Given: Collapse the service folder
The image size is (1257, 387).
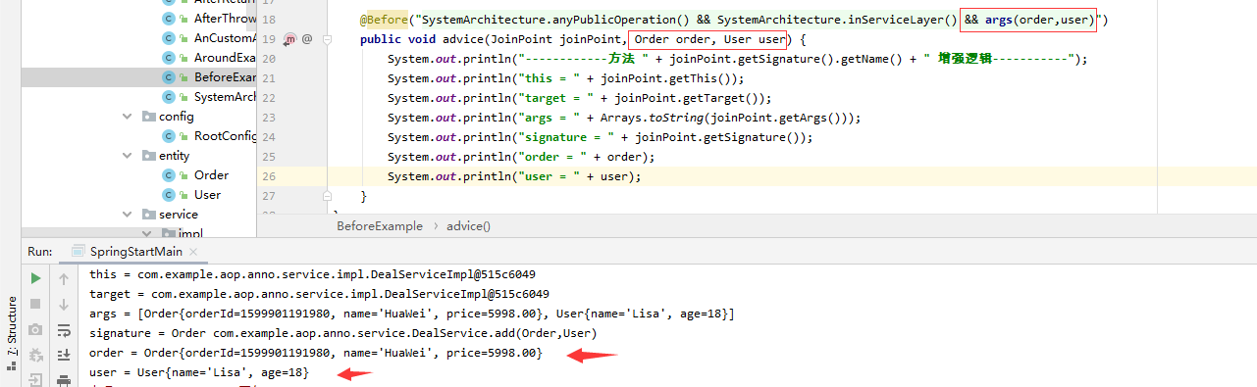Looking at the screenshot, I should click(x=128, y=215).
